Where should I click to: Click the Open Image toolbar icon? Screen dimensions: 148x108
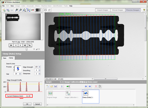click(x=4, y=10)
